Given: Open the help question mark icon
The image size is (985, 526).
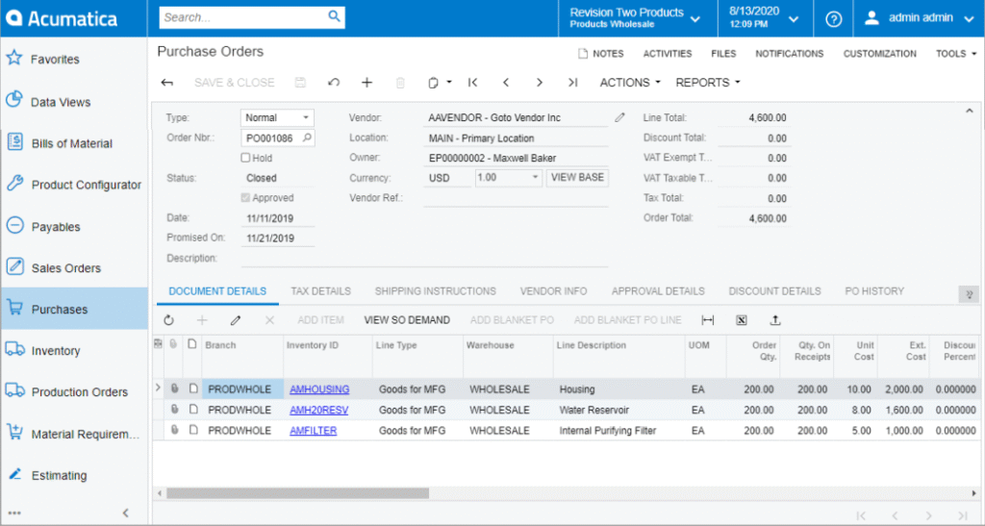Looking at the screenshot, I should point(833,18).
